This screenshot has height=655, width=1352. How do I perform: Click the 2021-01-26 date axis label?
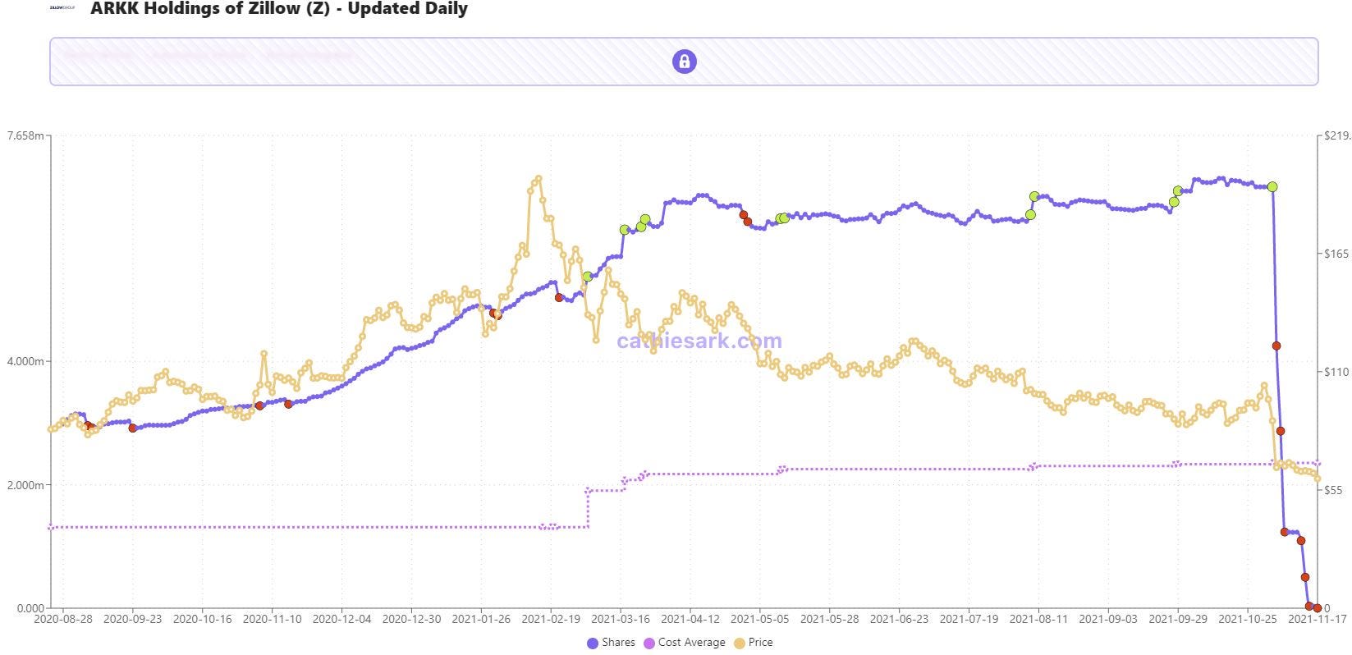click(482, 620)
